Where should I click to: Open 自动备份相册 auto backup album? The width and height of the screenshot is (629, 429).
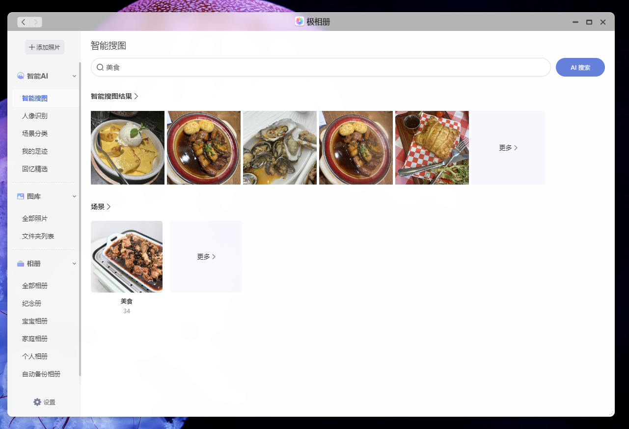click(40, 374)
